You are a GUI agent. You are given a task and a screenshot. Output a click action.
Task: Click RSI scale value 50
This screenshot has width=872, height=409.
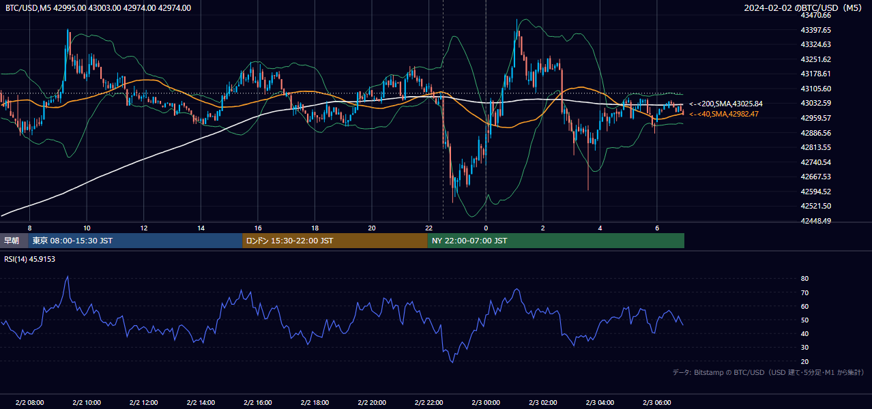point(804,320)
